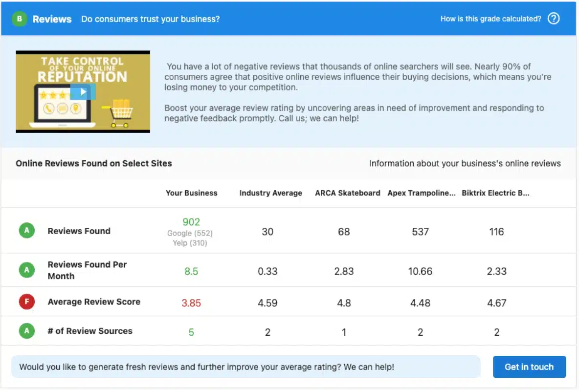
Task: Click the reputation video thumbnail
Action: (x=83, y=91)
